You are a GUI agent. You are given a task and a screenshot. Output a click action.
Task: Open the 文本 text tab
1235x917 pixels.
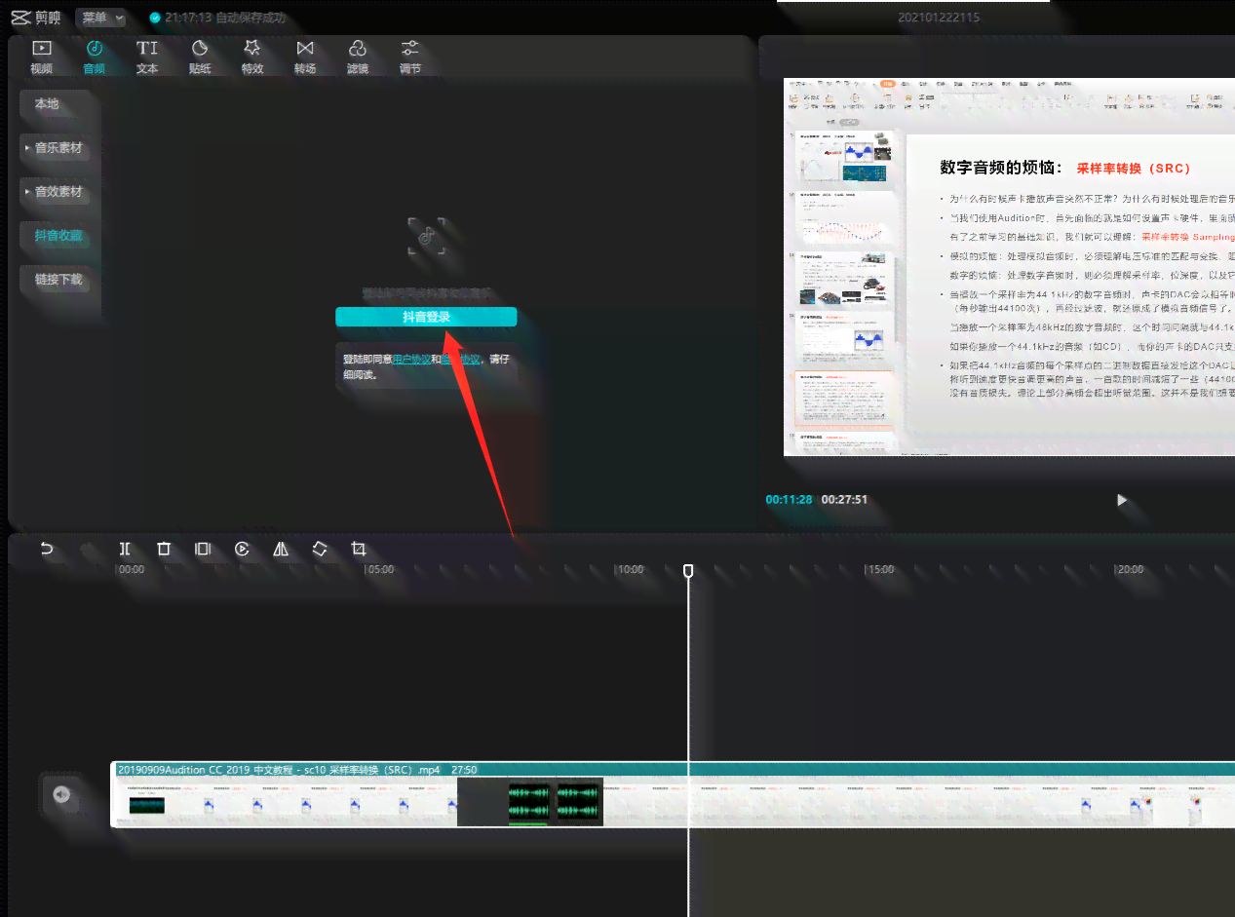coord(146,57)
